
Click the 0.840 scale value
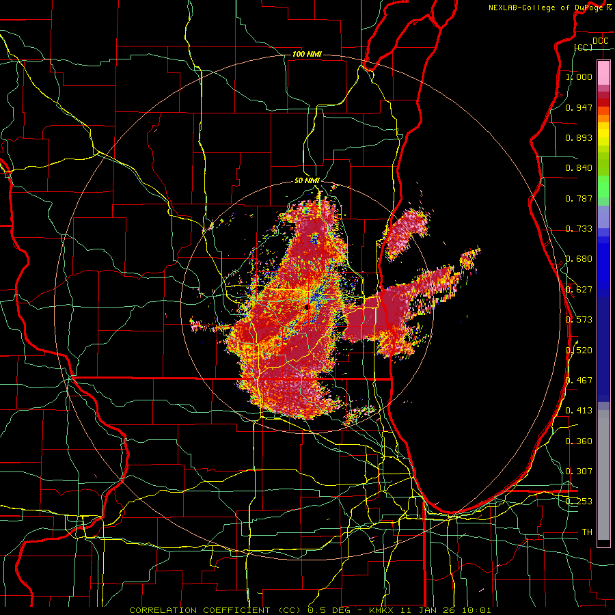click(x=579, y=168)
